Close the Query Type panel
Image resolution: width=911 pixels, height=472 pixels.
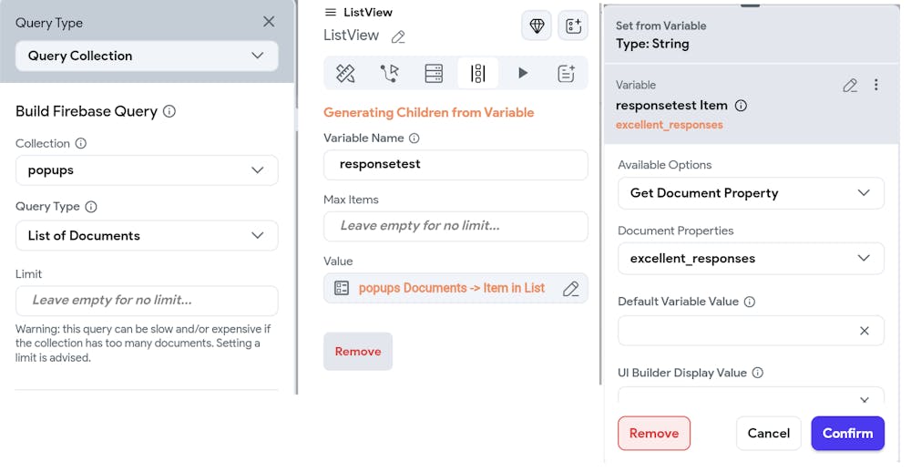[x=269, y=22]
